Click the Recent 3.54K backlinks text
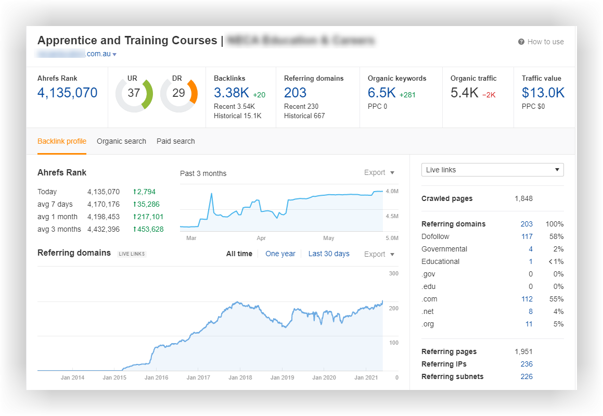The image size is (603, 416). pyautogui.click(x=234, y=106)
